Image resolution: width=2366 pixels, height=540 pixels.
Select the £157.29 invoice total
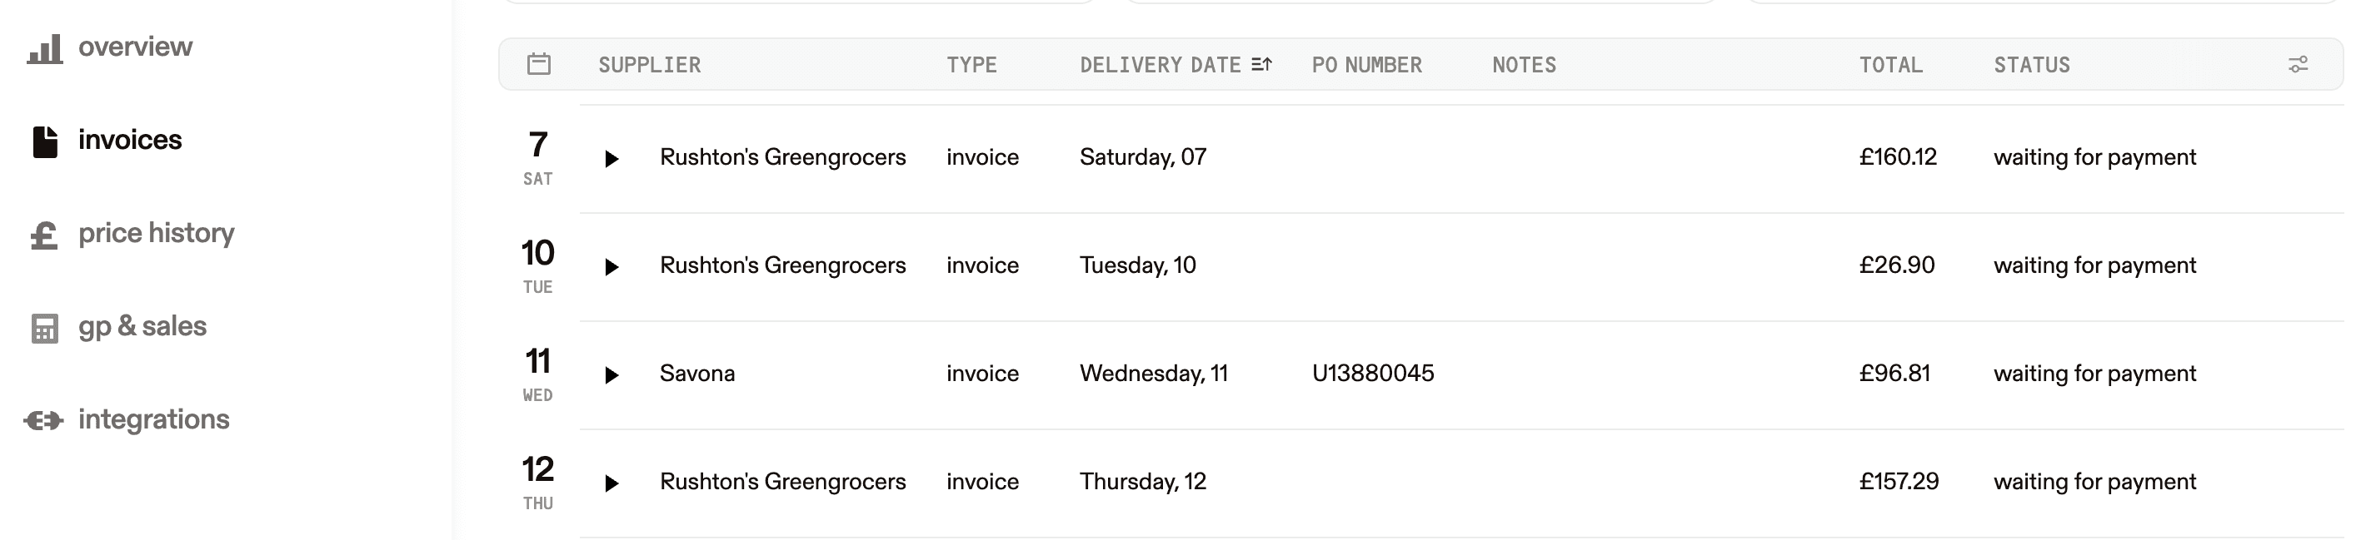pos(1899,481)
